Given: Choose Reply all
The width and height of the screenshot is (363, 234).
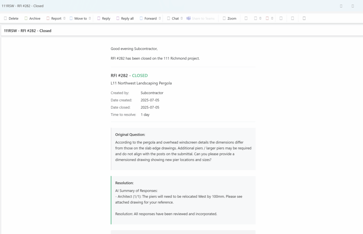Looking at the screenshot, I should [125, 18].
